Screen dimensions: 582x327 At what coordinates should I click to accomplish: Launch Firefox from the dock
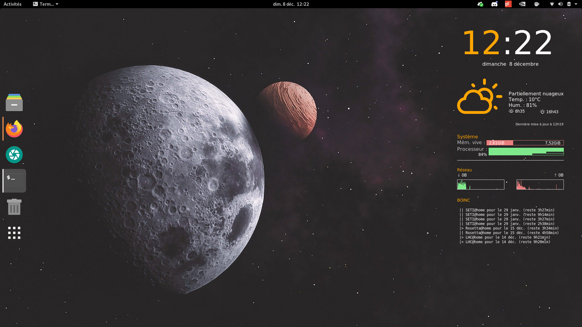coord(14,129)
